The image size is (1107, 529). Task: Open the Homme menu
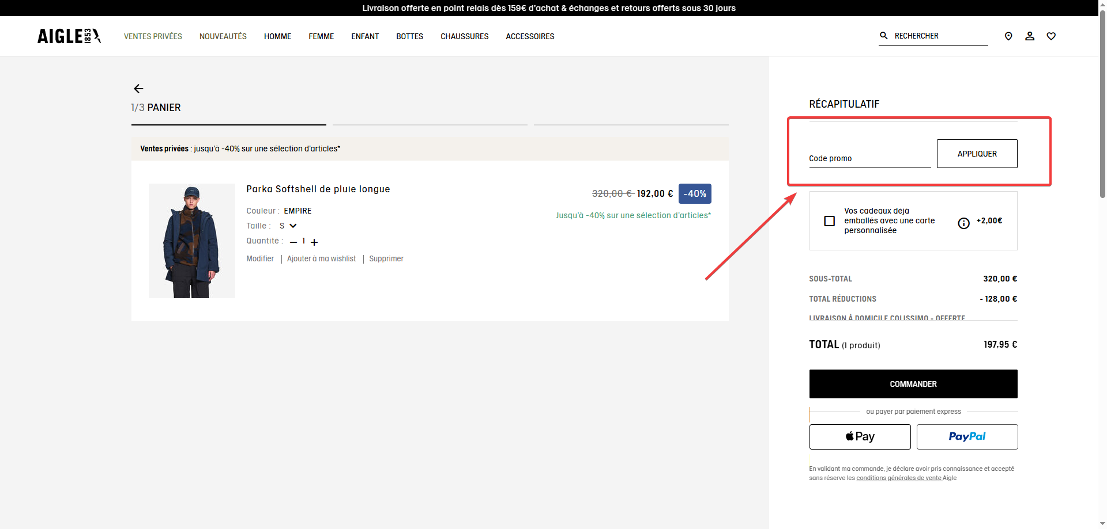277,36
